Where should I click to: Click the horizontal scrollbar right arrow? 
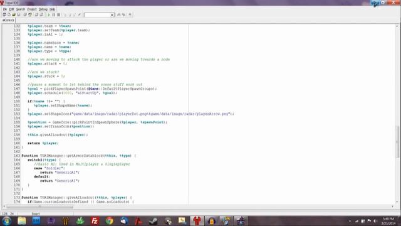click(x=393, y=207)
